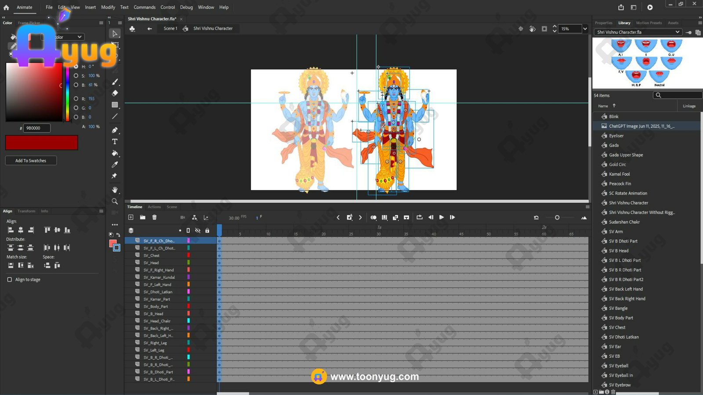The height and width of the screenshot is (395, 703).
Task: Open Align panel options menu
Action: point(101,211)
